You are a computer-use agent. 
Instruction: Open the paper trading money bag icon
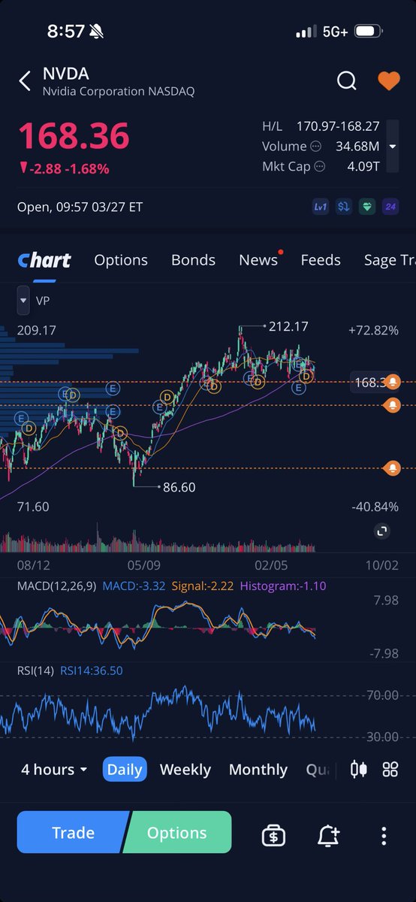point(273,835)
